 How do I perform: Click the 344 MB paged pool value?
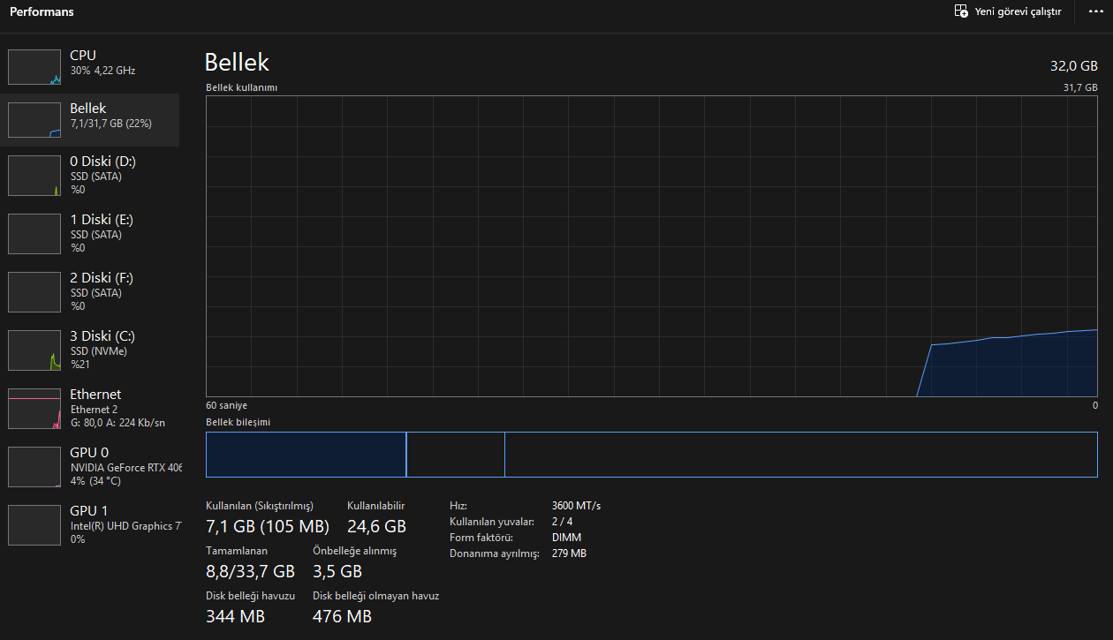click(x=235, y=616)
